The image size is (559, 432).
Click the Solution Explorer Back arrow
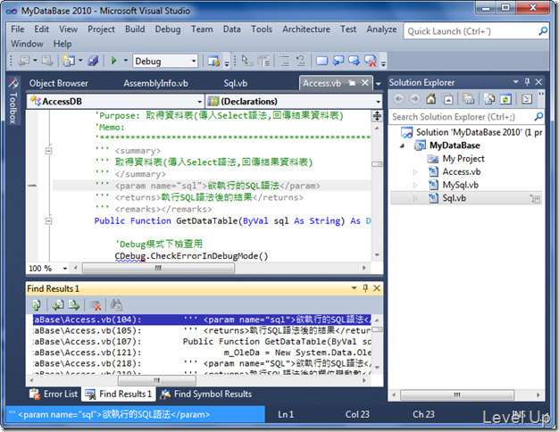click(x=398, y=99)
